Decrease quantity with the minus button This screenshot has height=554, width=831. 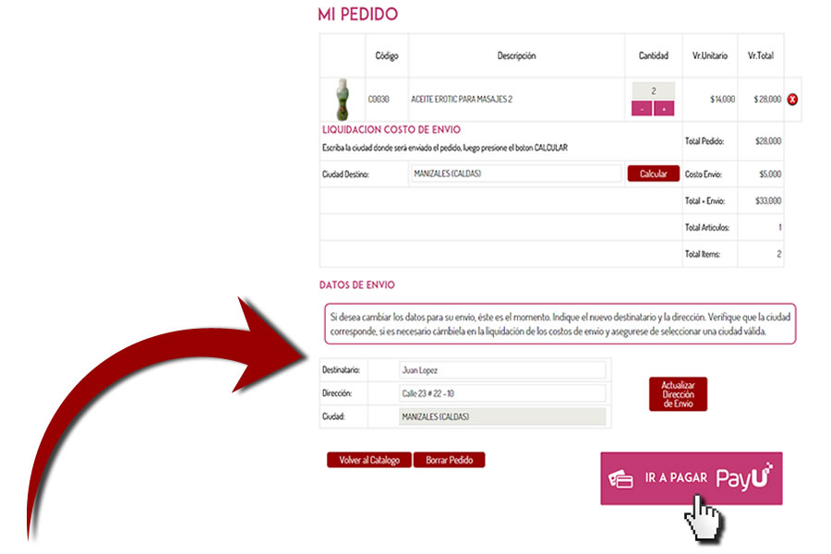(x=642, y=109)
